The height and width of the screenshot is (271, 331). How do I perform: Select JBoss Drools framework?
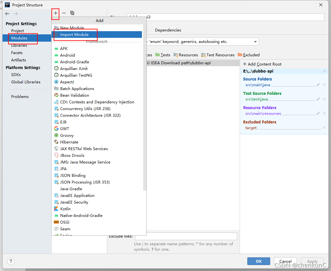coord(97,156)
